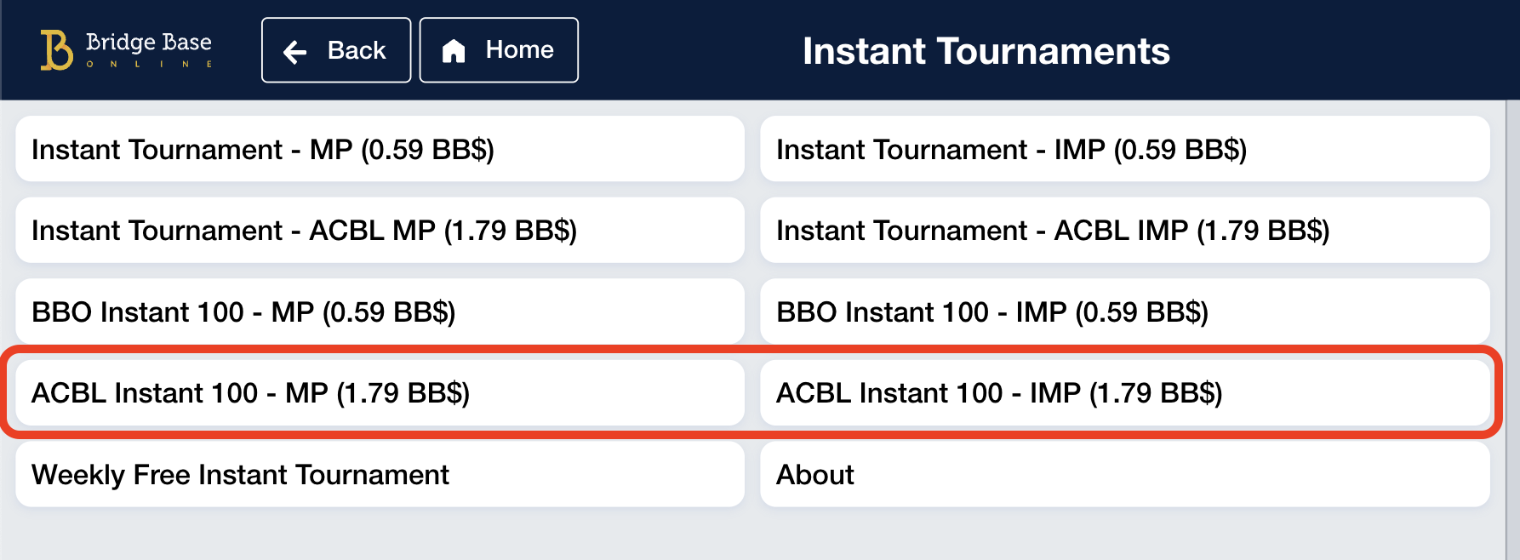Open ACBL Instant 100 - MP
This screenshot has width=1520, height=560.
(378, 392)
